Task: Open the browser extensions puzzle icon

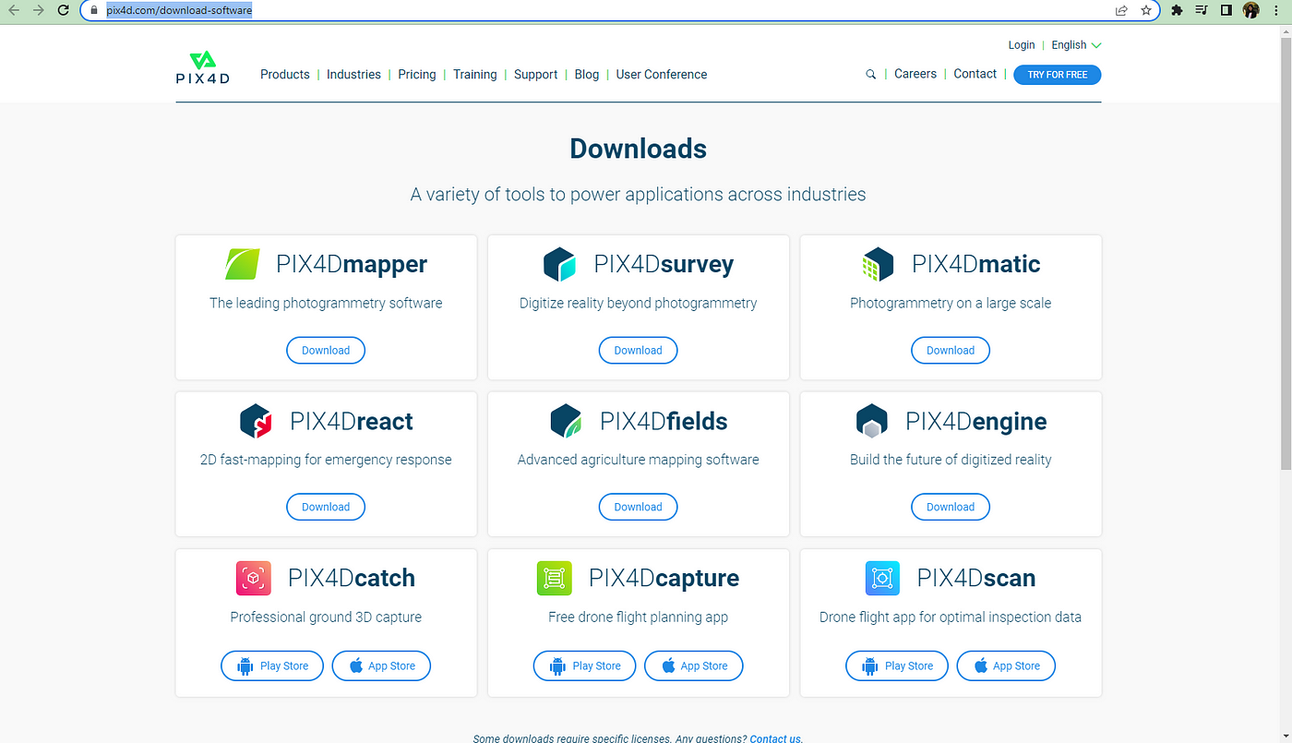Action: pos(1177,10)
